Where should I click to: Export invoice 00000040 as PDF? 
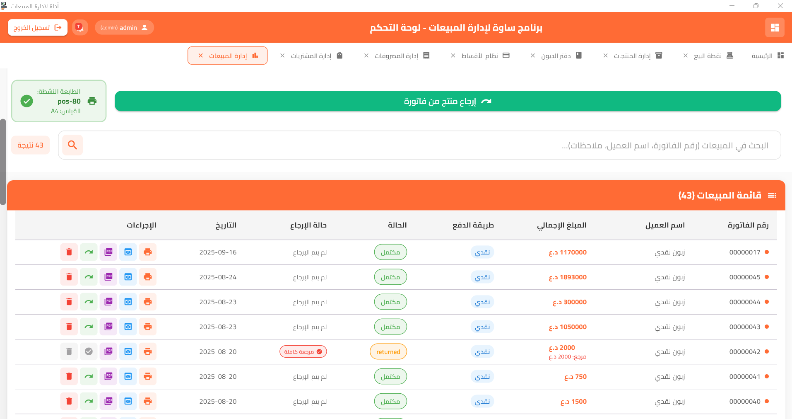pos(108,401)
